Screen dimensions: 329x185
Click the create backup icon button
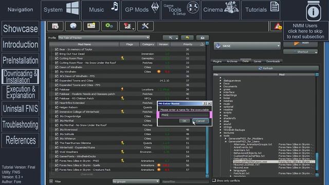pos(203,38)
